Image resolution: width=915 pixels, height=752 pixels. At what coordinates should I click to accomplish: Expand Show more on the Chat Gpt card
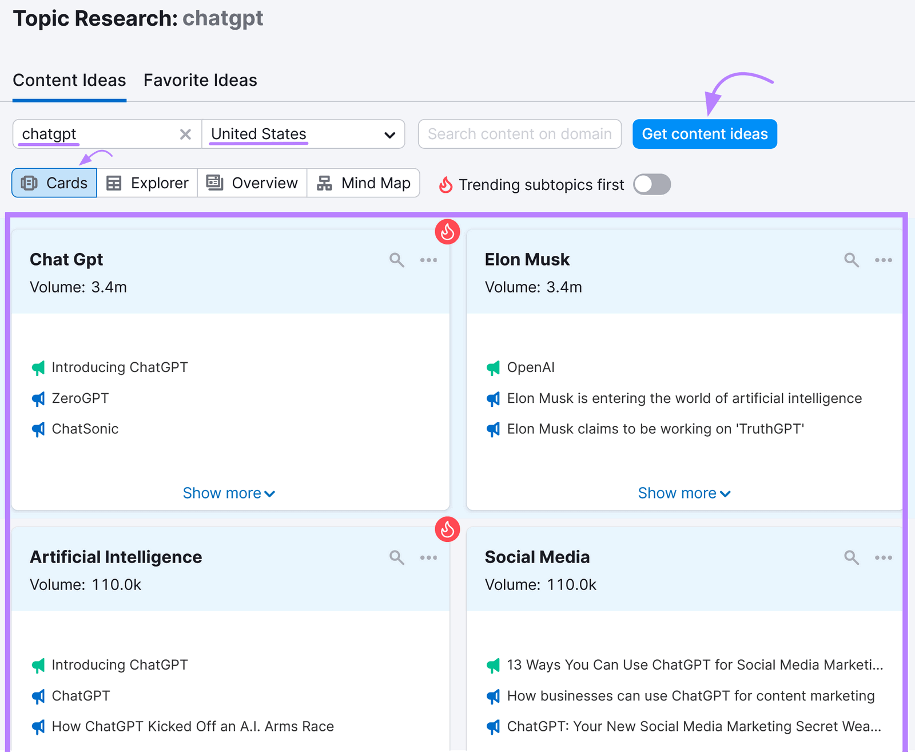pyautogui.click(x=228, y=493)
